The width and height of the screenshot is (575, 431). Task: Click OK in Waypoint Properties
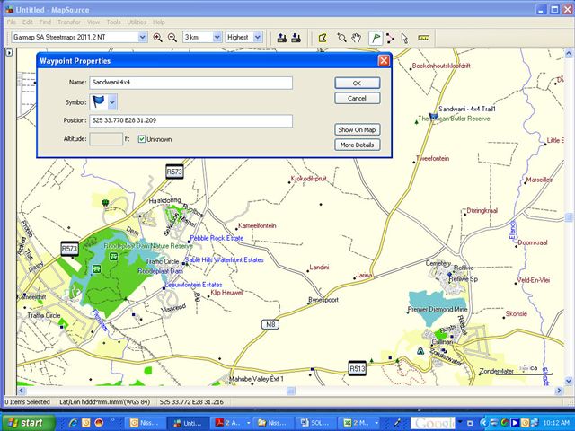[358, 83]
